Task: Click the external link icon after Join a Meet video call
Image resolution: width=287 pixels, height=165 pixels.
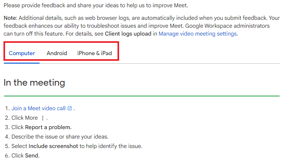Action: click(70, 108)
